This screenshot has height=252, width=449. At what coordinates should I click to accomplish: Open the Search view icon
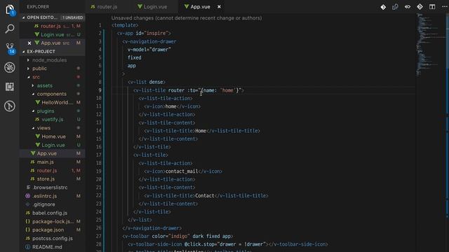(9, 29)
